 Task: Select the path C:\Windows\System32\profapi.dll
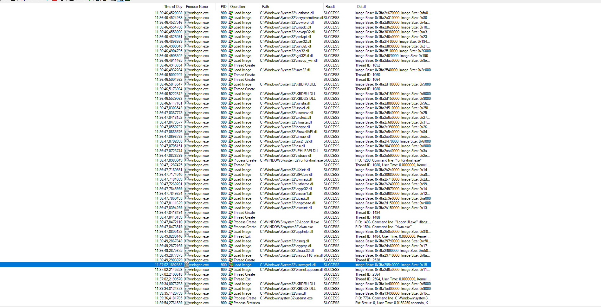tap(286, 37)
